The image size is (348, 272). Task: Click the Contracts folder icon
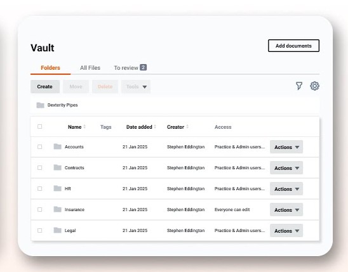(58, 167)
